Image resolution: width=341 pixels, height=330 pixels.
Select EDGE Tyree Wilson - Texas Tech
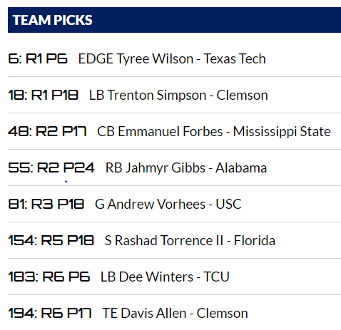pyautogui.click(x=172, y=58)
